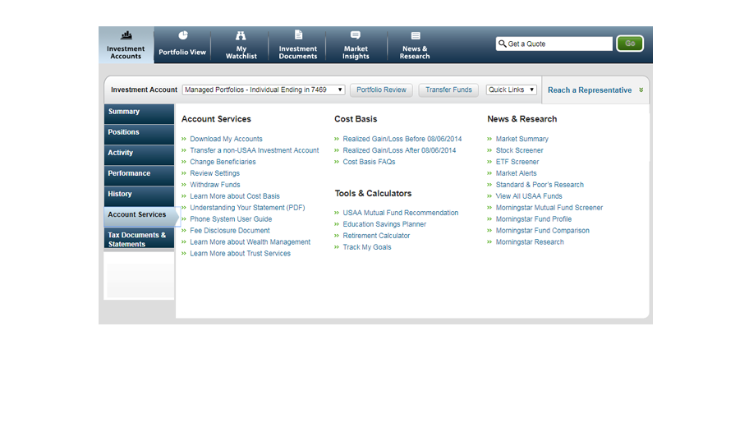Open the Investment Account selection dropdown
The image size is (749, 432).
coord(264,90)
